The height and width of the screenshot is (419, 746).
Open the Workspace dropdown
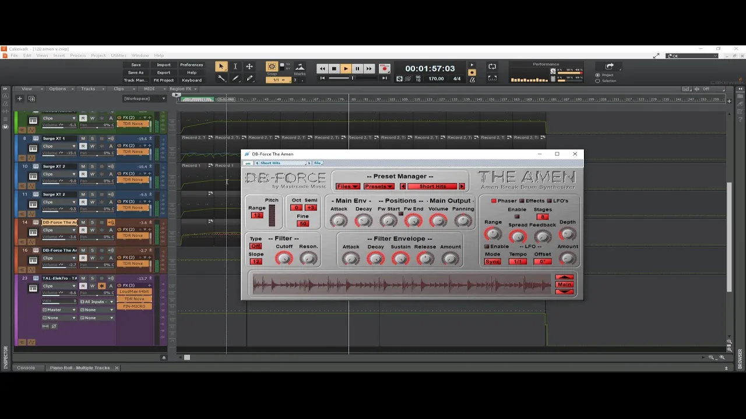pyautogui.click(x=144, y=98)
